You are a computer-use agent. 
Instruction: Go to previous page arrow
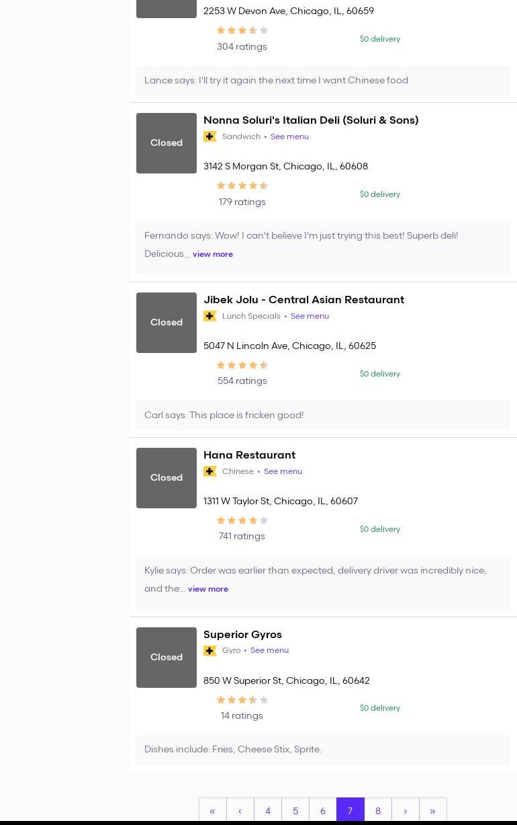[x=240, y=811]
